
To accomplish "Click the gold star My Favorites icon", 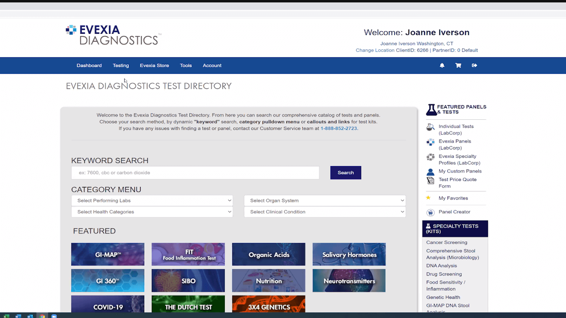I will pyautogui.click(x=428, y=198).
